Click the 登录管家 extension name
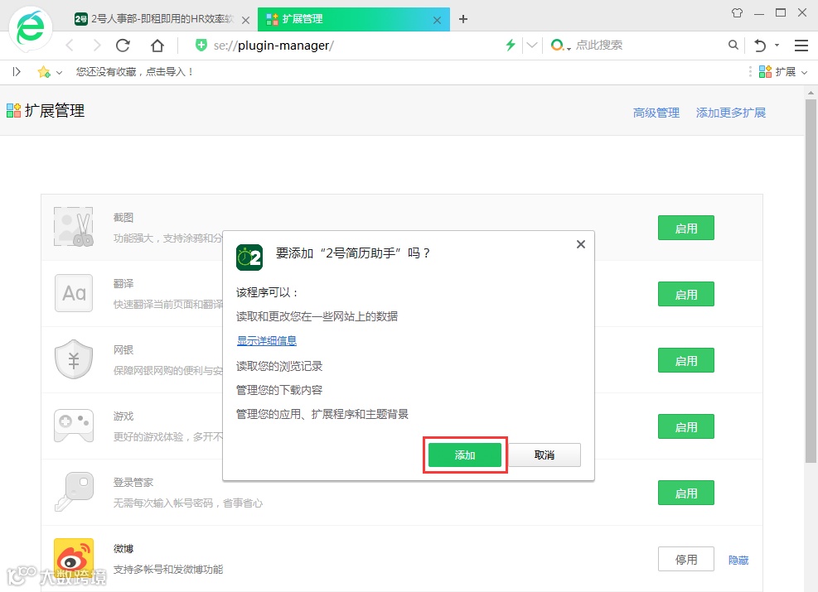818x592 pixels. click(x=133, y=482)
